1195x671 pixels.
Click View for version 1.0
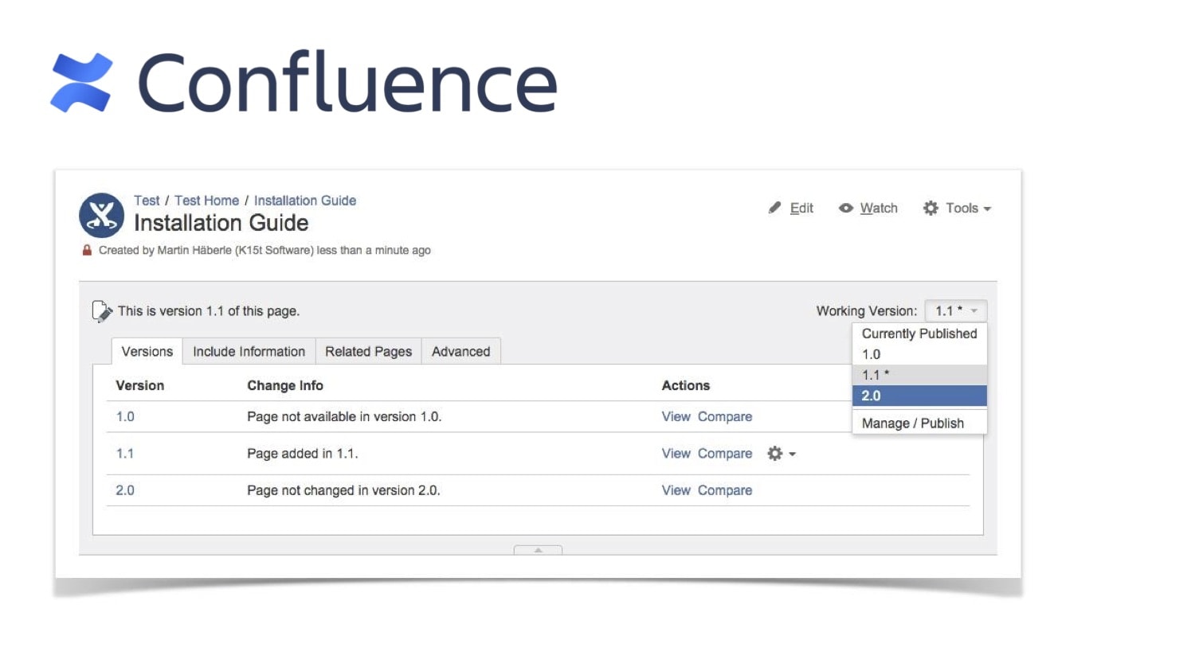click(676, 416)
